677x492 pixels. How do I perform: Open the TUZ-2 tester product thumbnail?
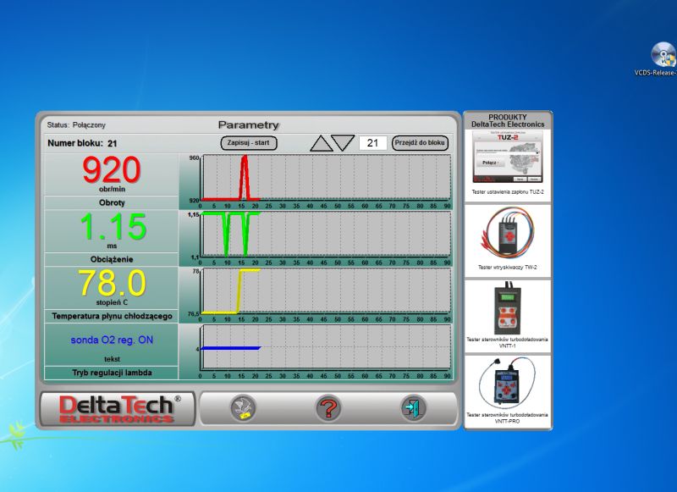point(507,158)
